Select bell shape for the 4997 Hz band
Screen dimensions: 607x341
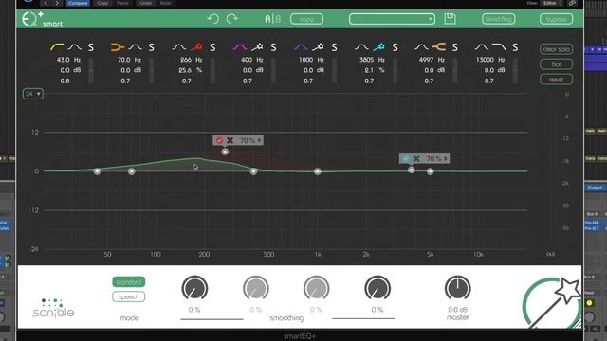click(x=421, y=47)
